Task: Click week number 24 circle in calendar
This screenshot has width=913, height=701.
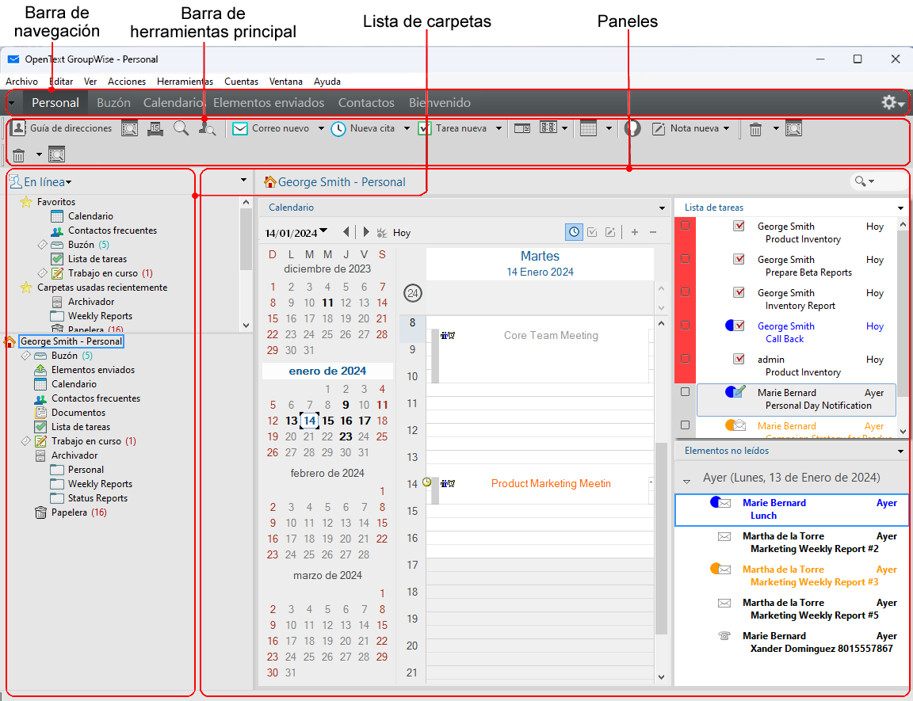Action: click(x=413, y=293)
